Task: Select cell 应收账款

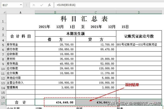Action: point(20,54)
